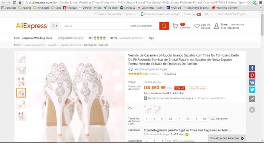Expand Preço em quantidade dropdown

212,98
